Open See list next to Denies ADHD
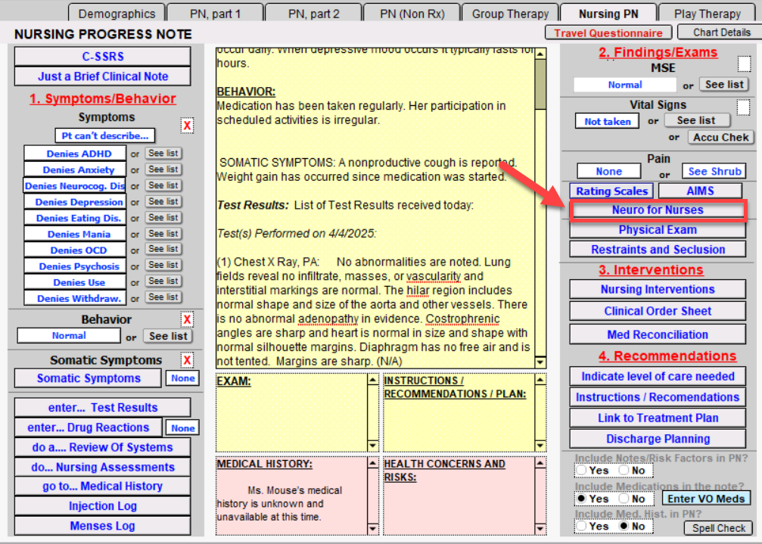The height and width of the screenshot is (544, 762). point(163,154)
